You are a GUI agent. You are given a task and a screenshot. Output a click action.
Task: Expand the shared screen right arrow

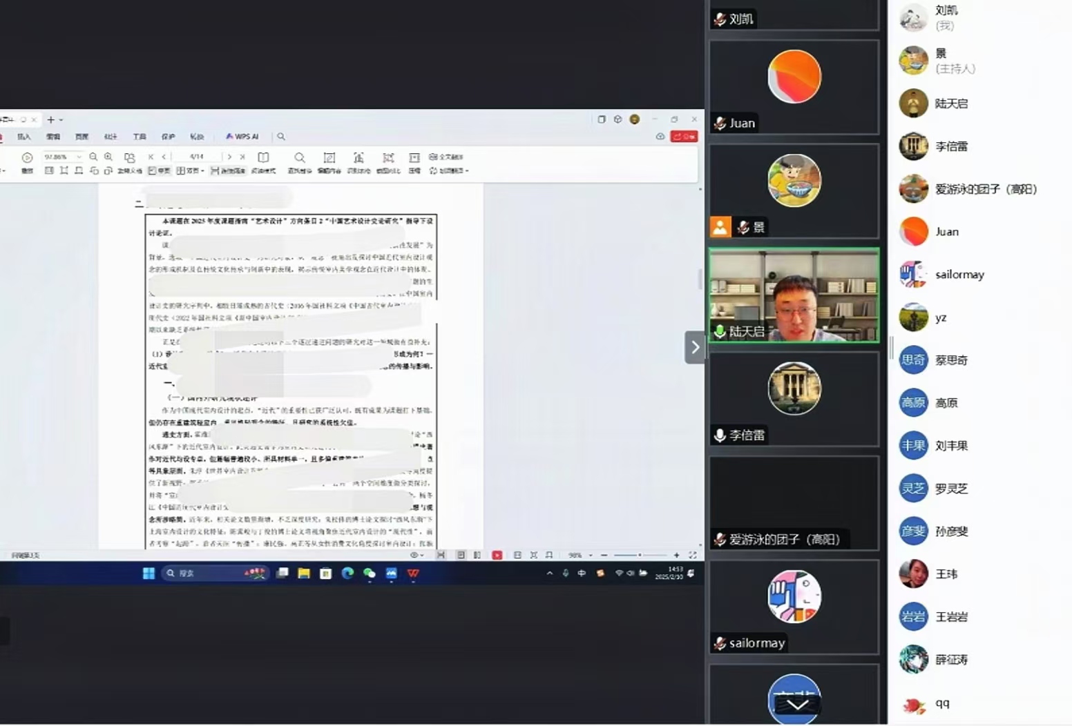coord(695,347)
